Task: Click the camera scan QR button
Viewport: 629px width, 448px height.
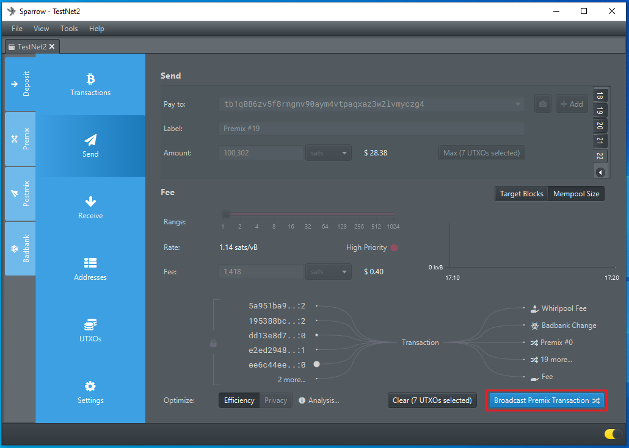Action: 543,104
